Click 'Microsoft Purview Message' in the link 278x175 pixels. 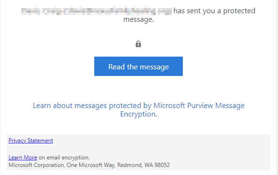(199, 106)
